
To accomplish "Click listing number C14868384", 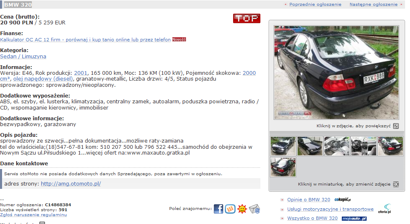I will [58, 205].
